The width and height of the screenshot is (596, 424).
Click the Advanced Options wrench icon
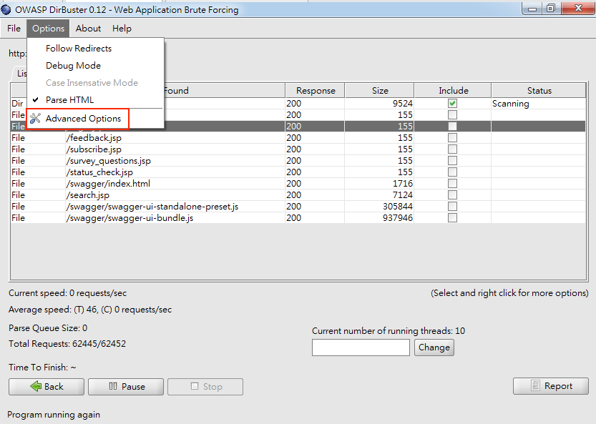tap(35, 118)
